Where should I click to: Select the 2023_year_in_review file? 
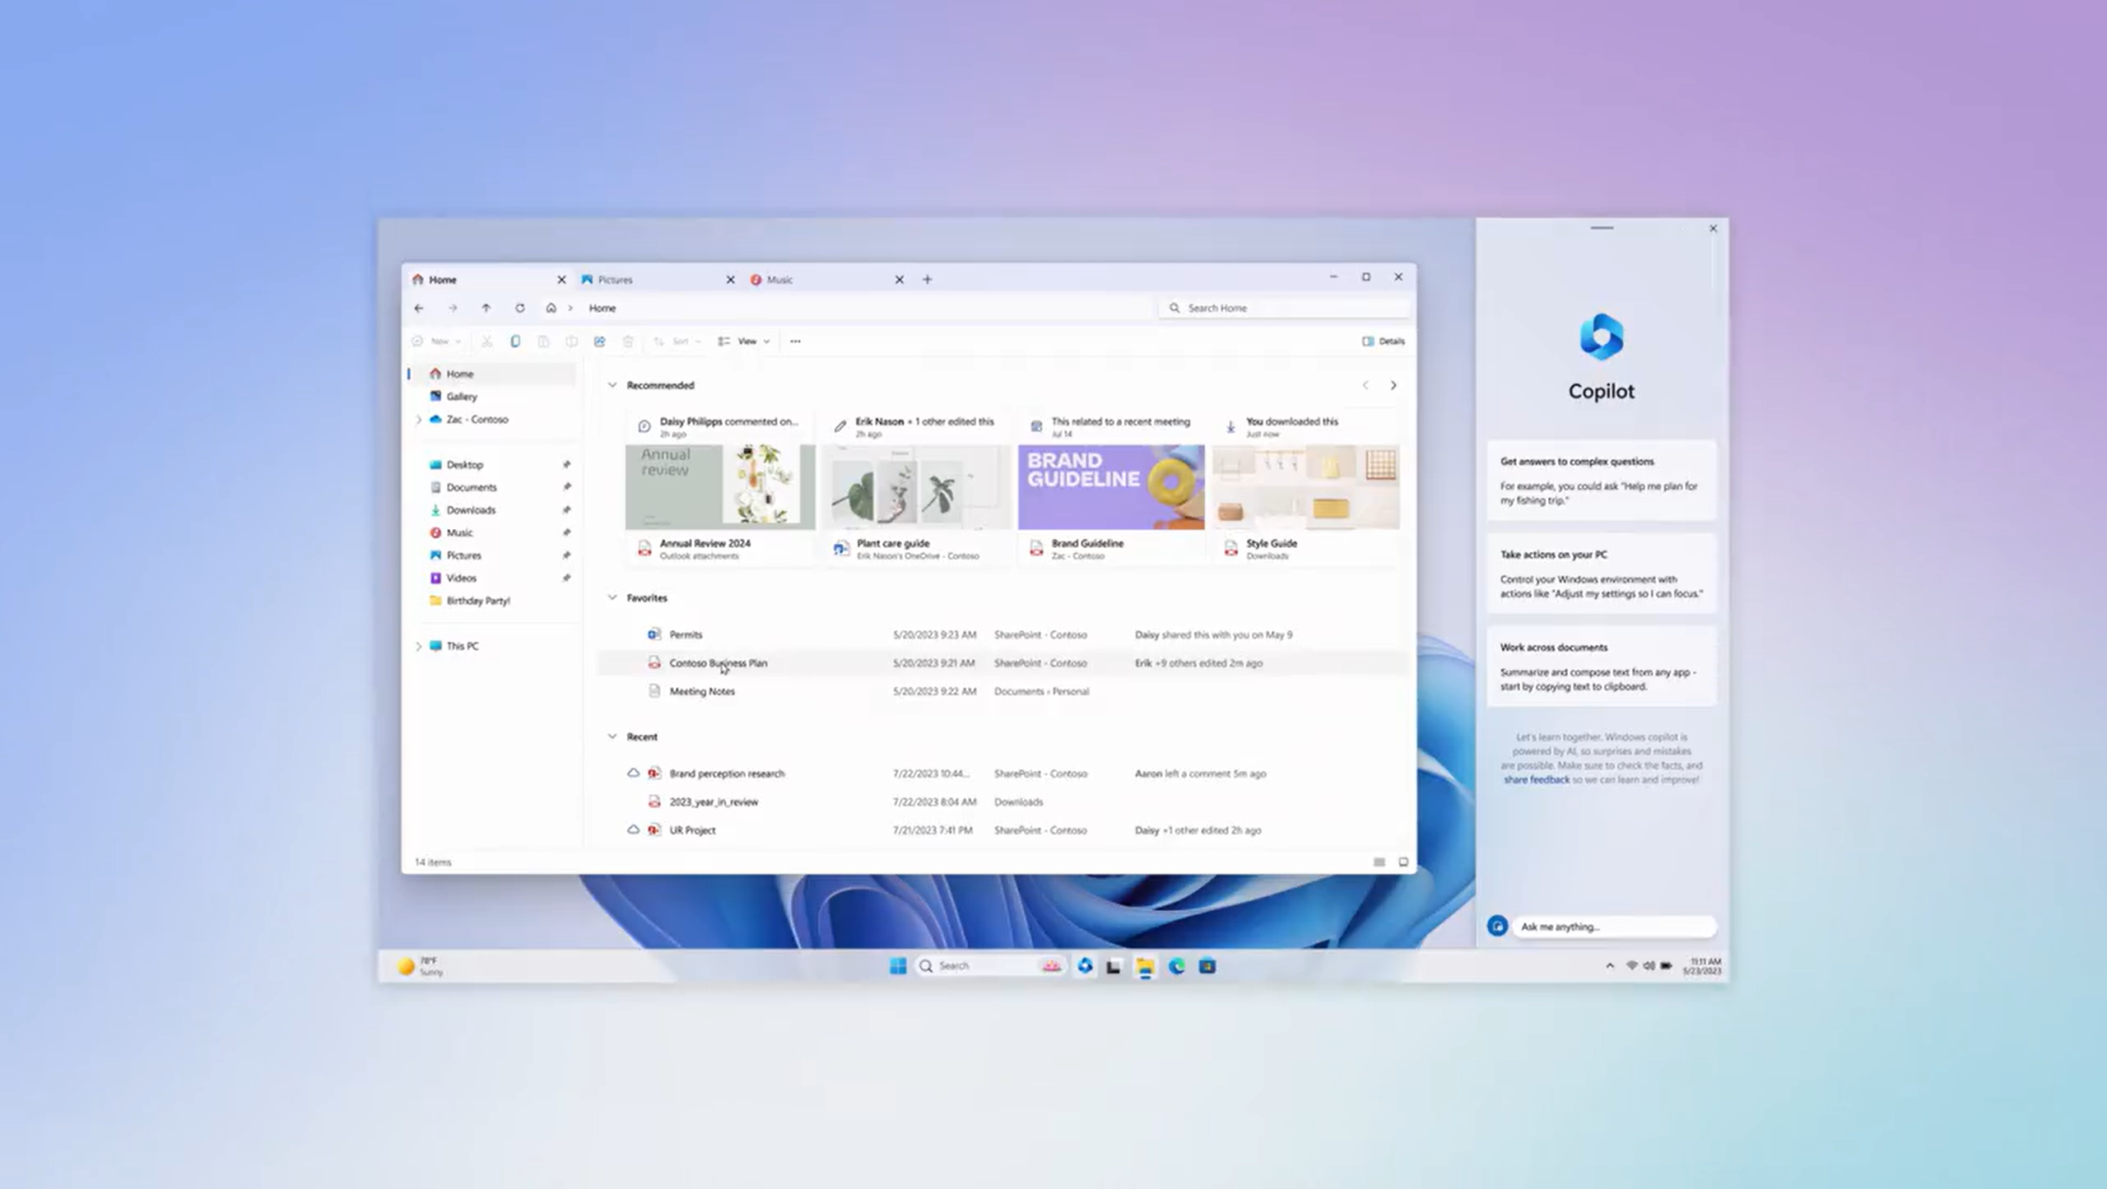[1002, 801]
